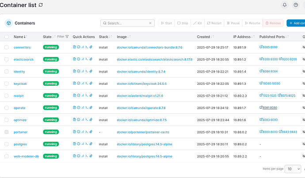Check the elasticsearch row checkbox

pos(7,59)
